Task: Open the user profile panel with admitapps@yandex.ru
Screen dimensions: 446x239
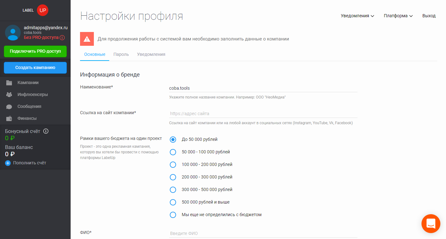Action: coord(35,32)
